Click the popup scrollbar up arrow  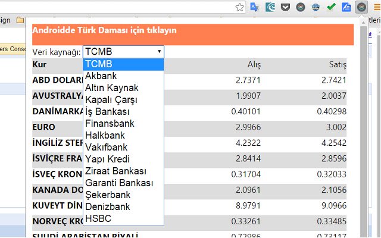(363, 23)
